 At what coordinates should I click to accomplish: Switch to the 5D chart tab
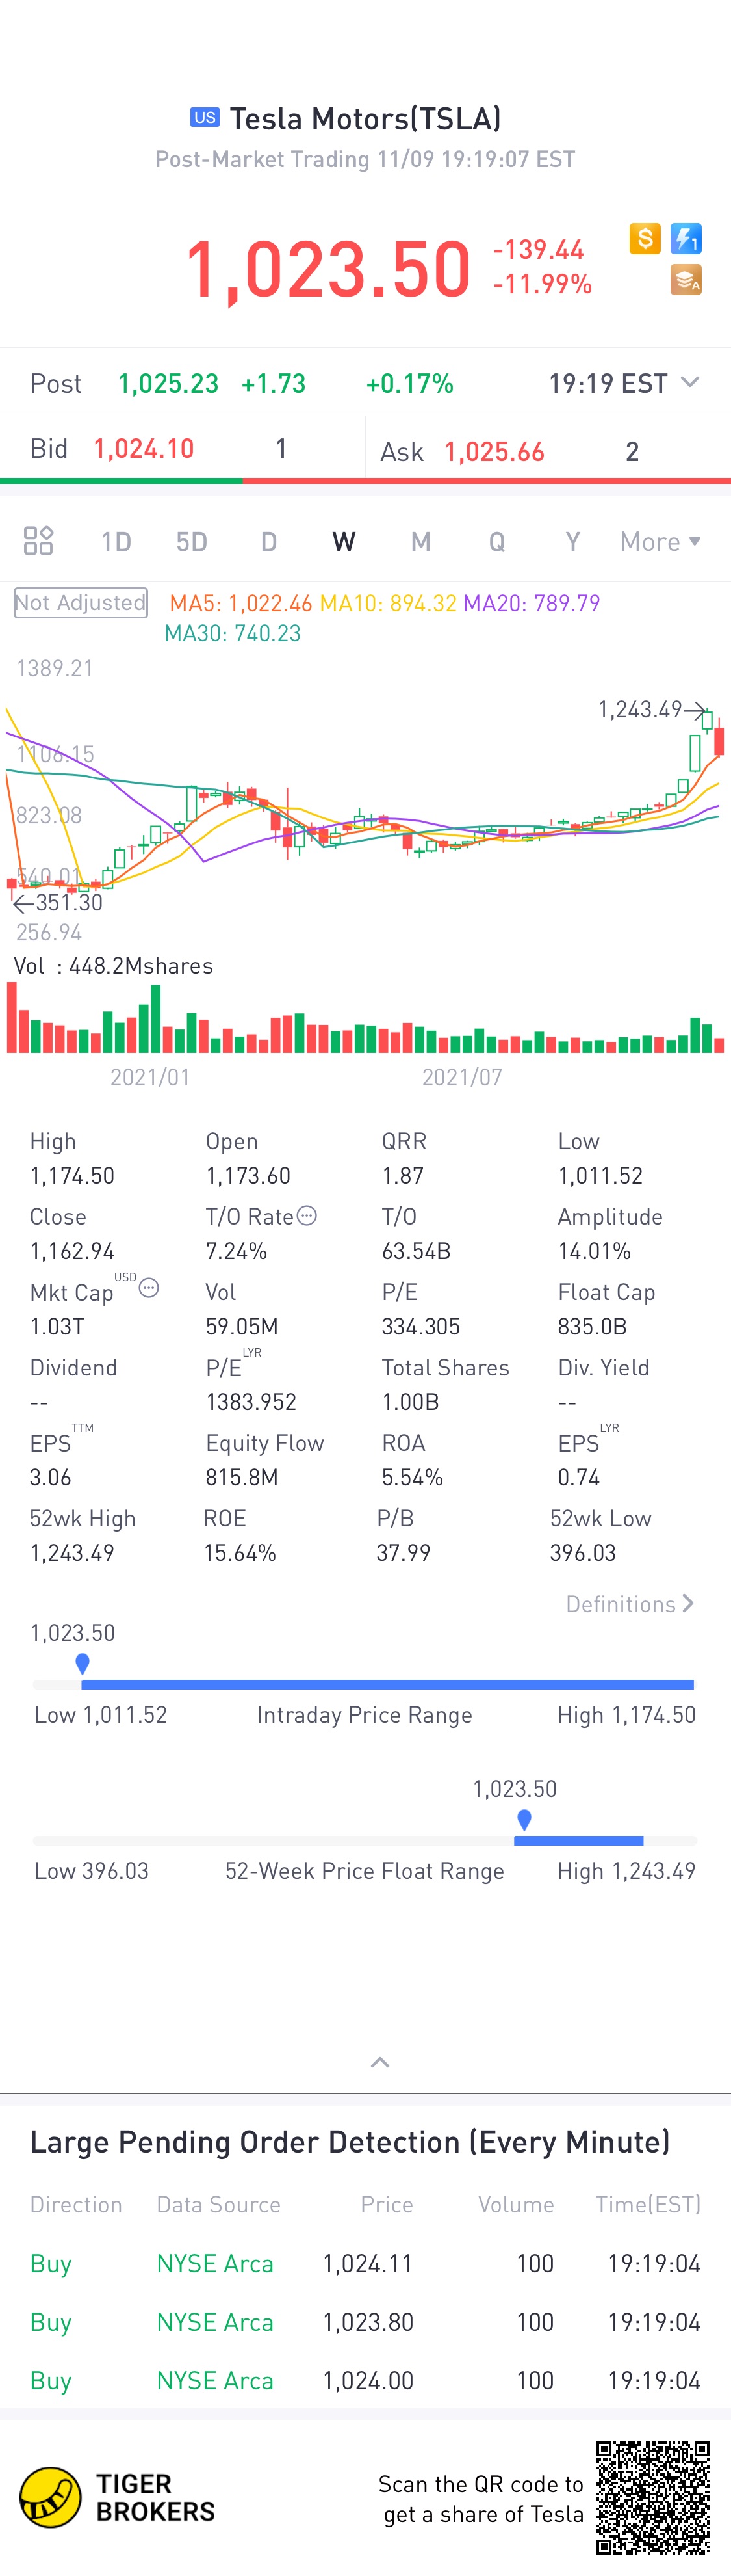pyautogui.click(x=192, y=541)
